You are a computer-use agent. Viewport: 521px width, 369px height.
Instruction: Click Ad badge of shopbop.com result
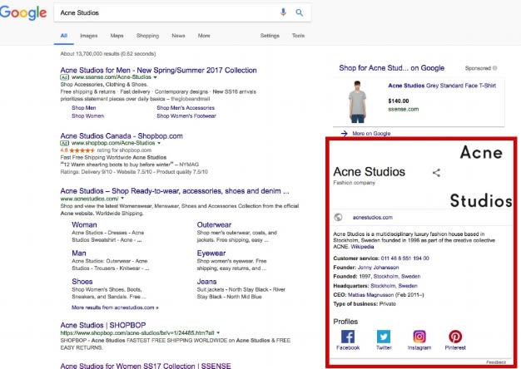(x=64, y=143)
